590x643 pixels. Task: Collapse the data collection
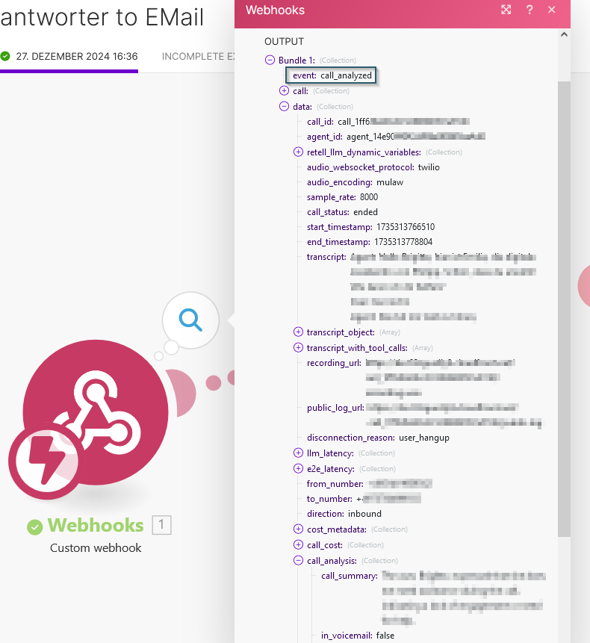[284, 107]
